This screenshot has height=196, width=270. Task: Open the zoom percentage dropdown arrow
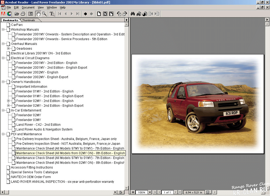point(150,192)
